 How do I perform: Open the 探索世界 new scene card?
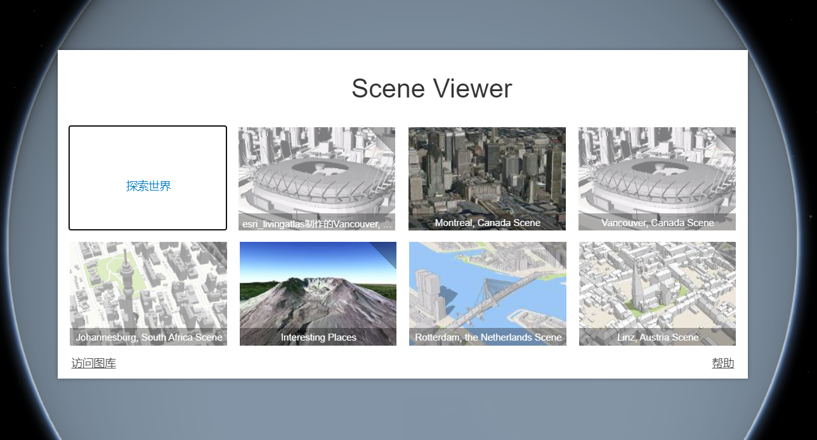(148, 178)
